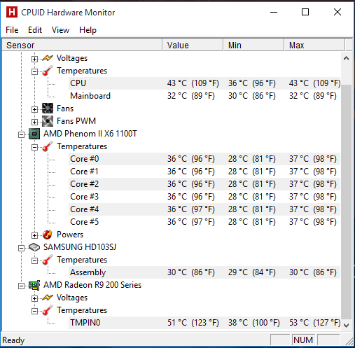Expand the upper Voltages node
Viewport: 355px width, 348px height.
click(34, 59)
